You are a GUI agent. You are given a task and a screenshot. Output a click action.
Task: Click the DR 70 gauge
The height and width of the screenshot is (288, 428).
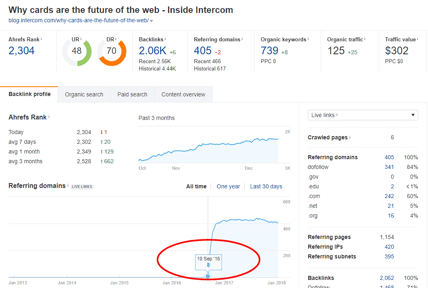pyautogui.click(x=112, y=51)
